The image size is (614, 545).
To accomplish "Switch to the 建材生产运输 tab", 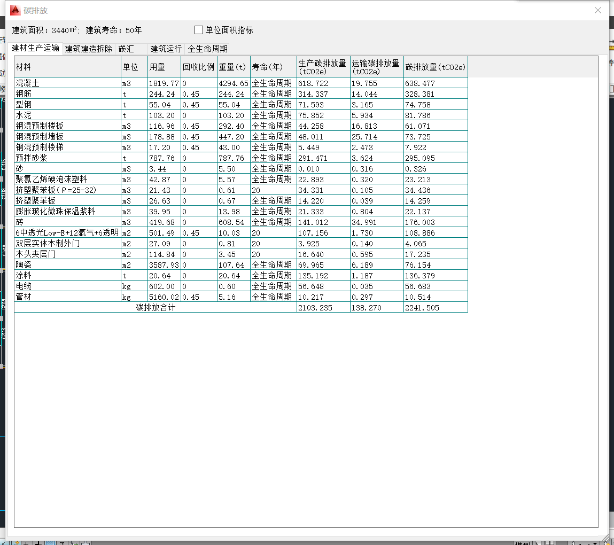I will tap(35, 48).
